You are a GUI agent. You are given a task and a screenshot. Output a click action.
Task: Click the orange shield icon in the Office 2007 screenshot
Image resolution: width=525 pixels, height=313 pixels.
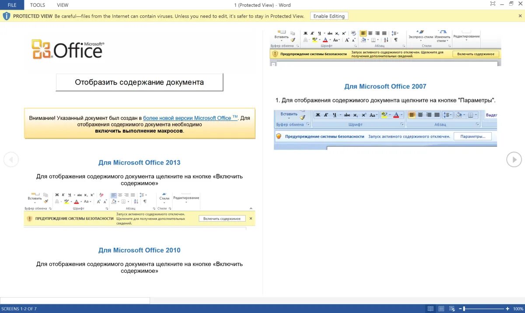tap(279, 136)
